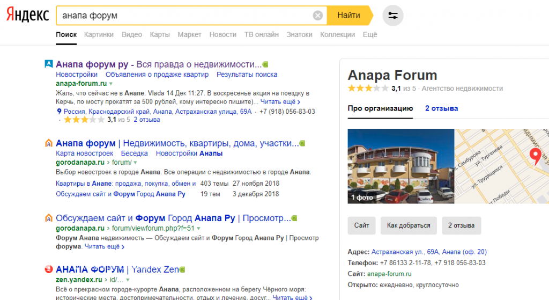549x300 pixels.
Task: Click the Anapa Forum heading in sidebar
Action: pos(392,75)
